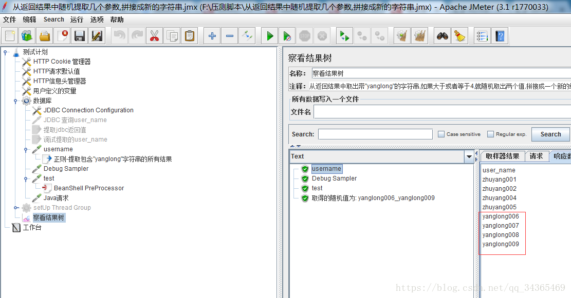Click the Open file folder icon
Screen dimensions: 571x298
[x=45, y=36]
